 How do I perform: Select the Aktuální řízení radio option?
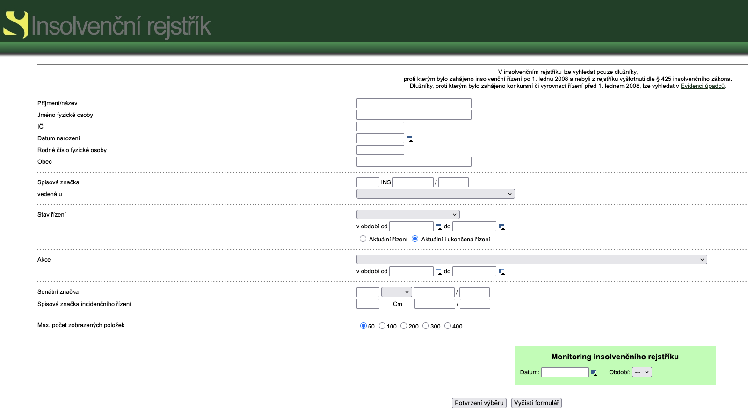(x=363, y=239)
